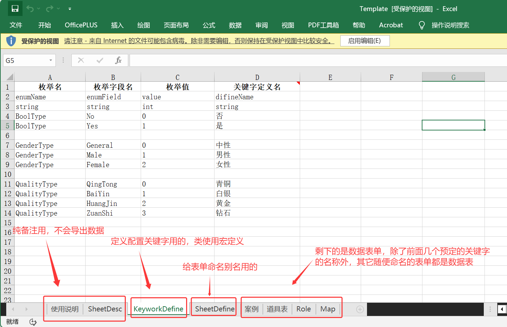507x327 pixels.
Task: Click the Protected View shield icon
Action: click(11, 41)
